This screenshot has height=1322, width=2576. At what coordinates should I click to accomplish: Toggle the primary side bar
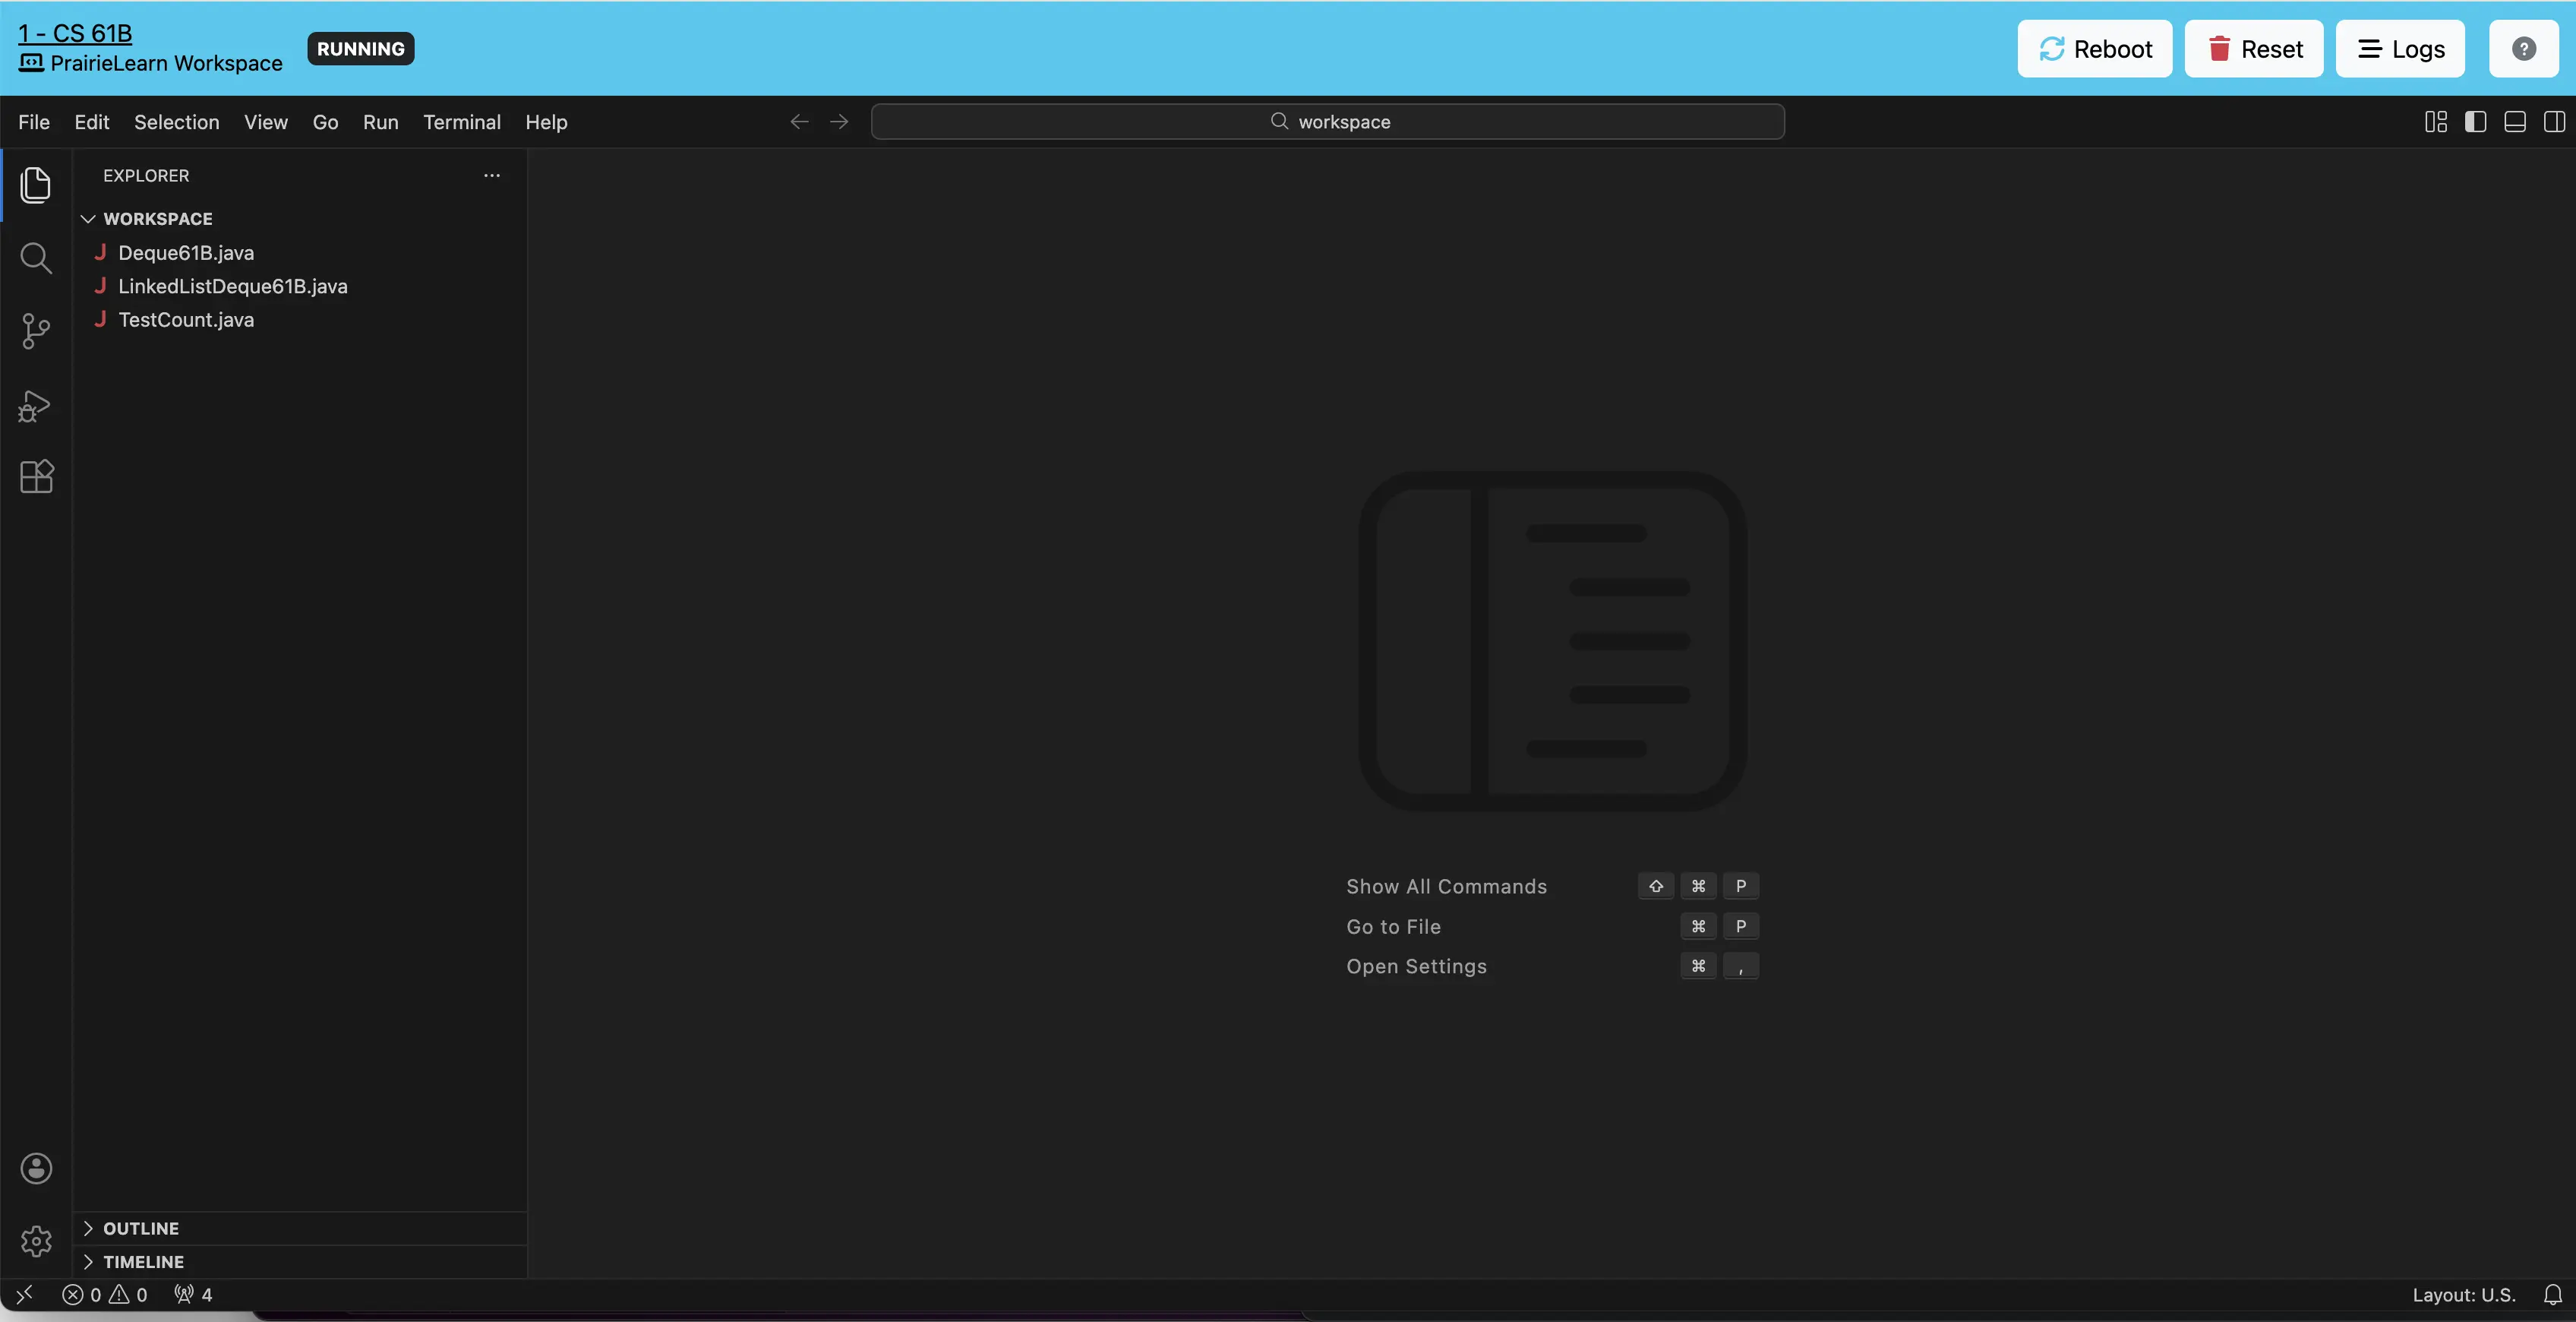[x=2475, y=122]
